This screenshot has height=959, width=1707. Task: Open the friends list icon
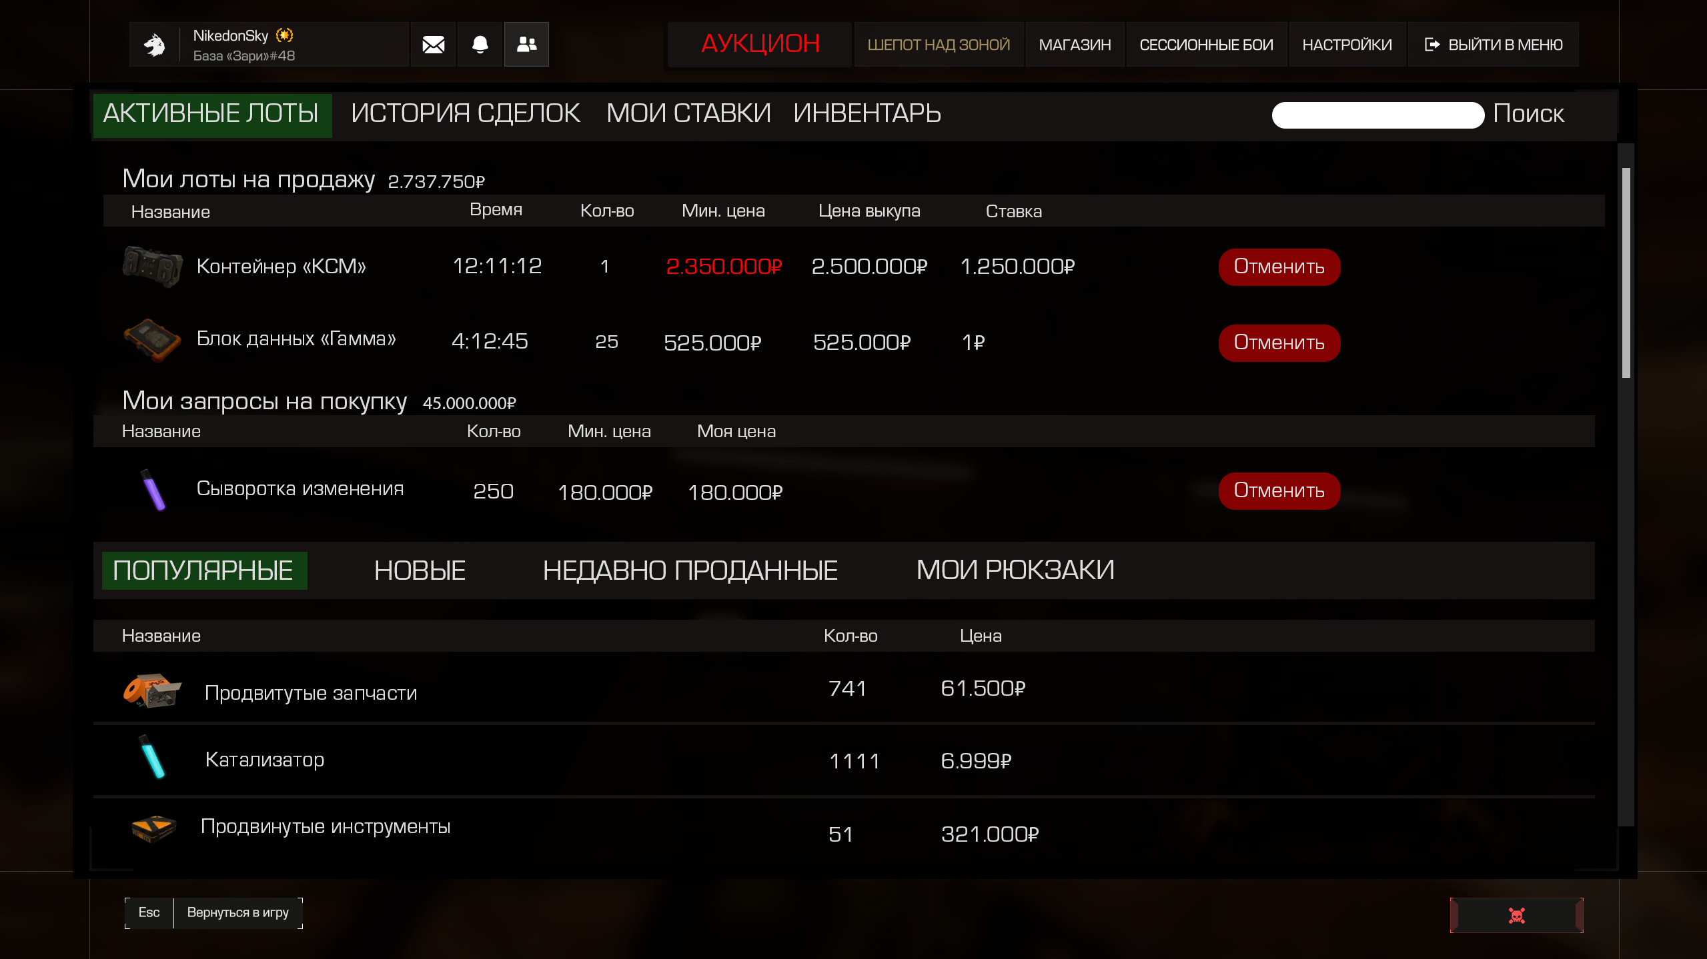tap(526, 45)
